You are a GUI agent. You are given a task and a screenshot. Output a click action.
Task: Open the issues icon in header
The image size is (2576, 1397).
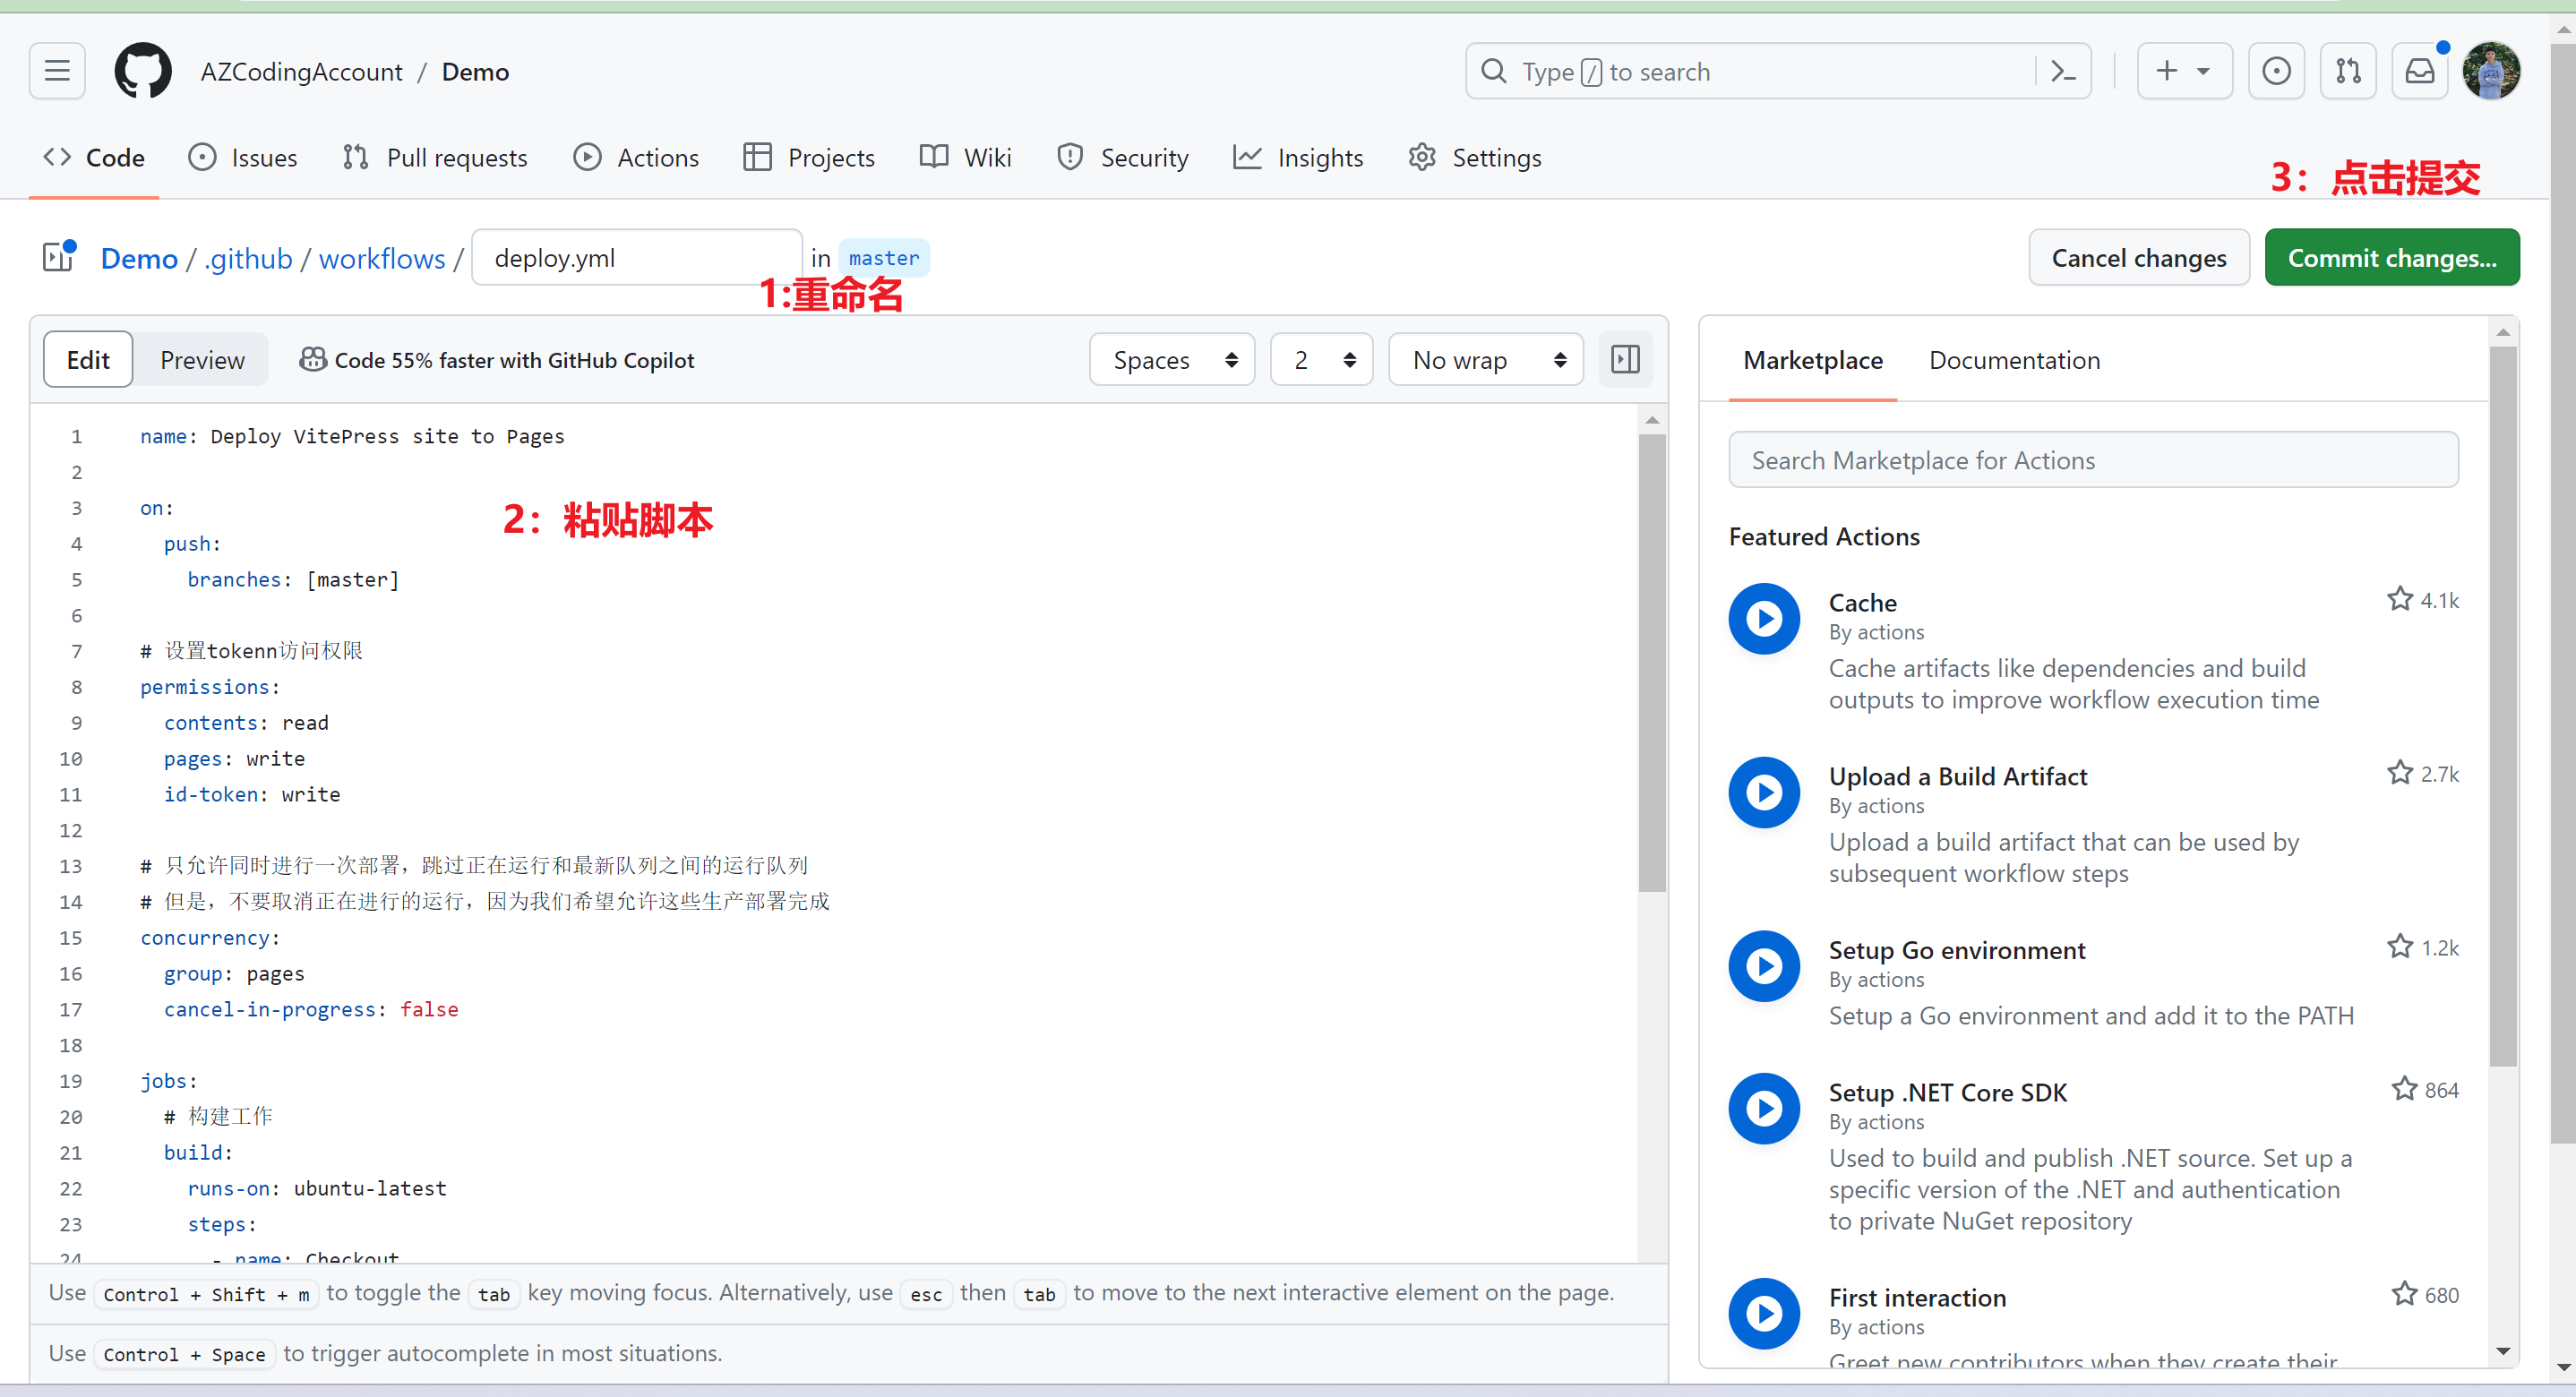click(2276, 71)
